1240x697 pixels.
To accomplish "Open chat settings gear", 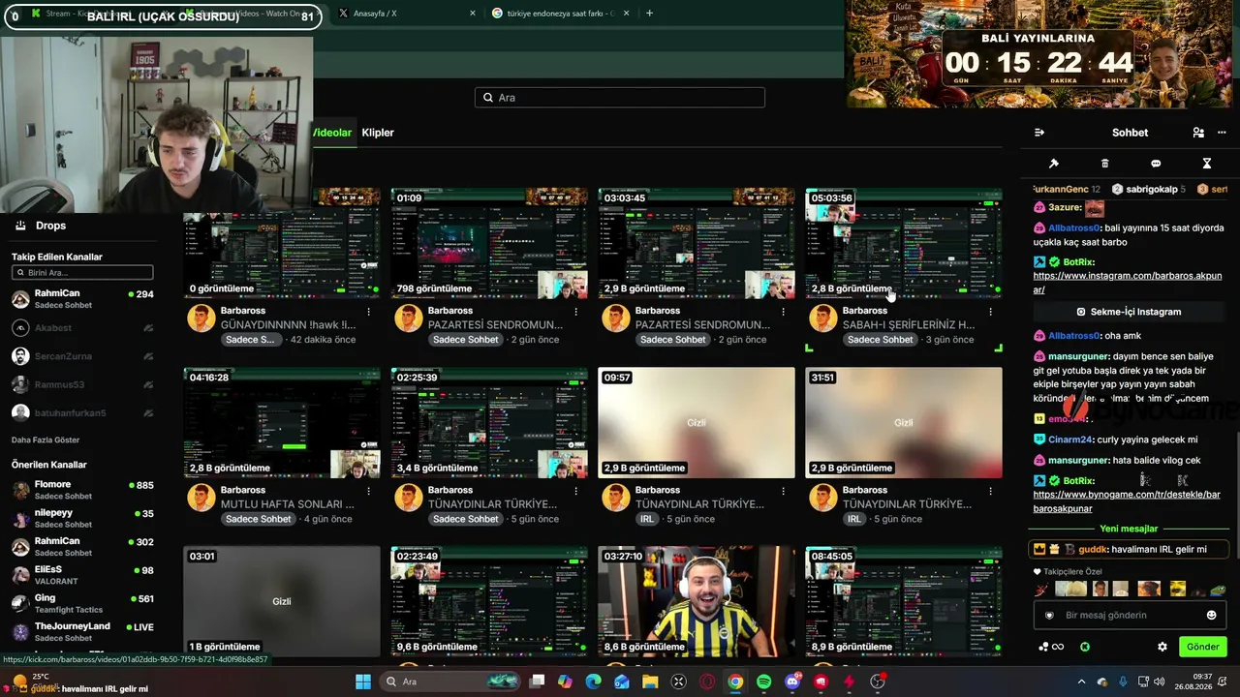I will pyautogui.click(x=1162, y=647).
